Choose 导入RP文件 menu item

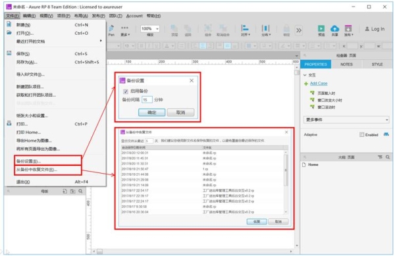pos(55,74)
